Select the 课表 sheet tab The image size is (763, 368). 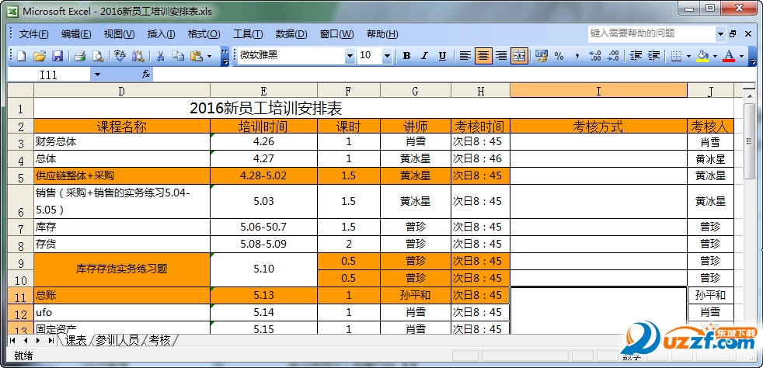click(76, 340)
